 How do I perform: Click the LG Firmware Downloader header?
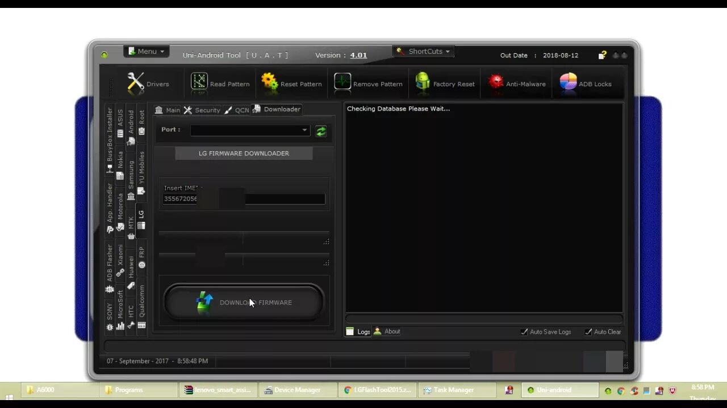244,153
